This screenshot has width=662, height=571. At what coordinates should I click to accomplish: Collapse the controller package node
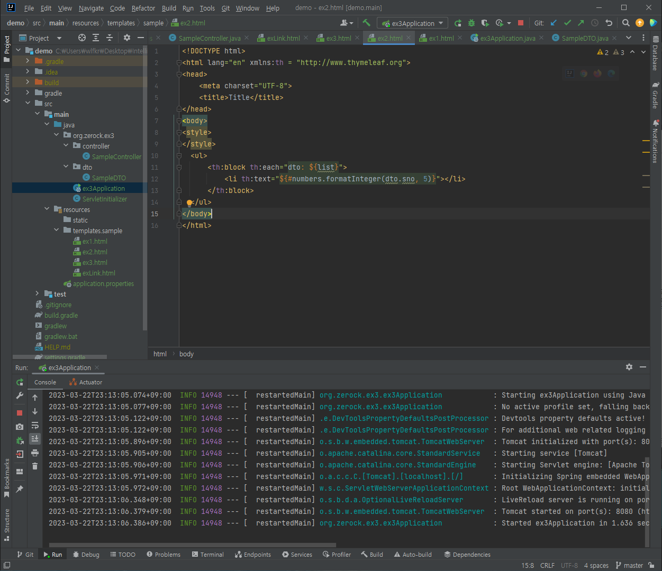66,145
